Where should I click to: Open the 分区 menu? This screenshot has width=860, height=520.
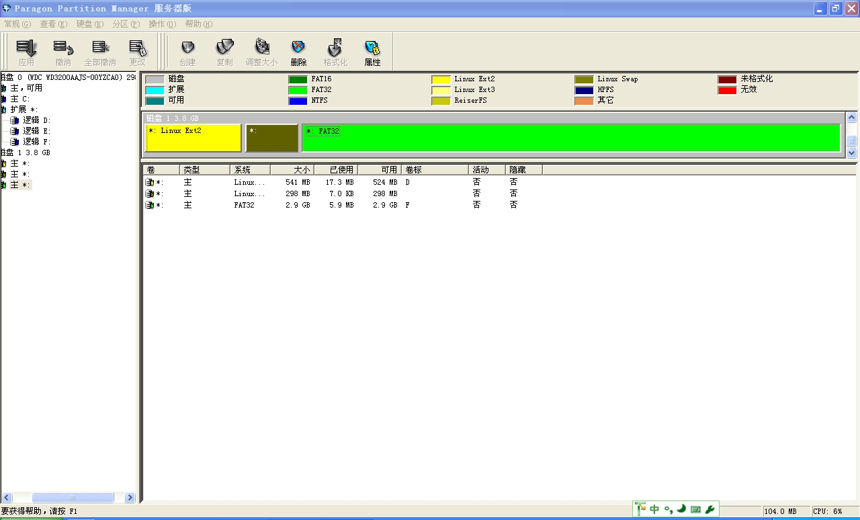[126, 24]
